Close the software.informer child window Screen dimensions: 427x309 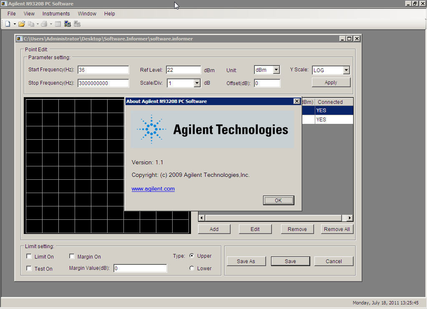(x=357, y=39)
